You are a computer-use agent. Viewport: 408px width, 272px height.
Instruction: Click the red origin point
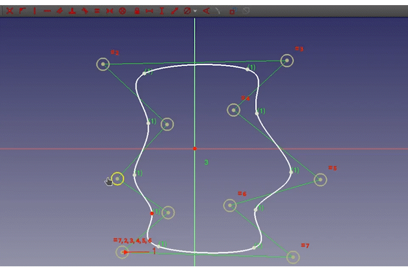(194, 148)
